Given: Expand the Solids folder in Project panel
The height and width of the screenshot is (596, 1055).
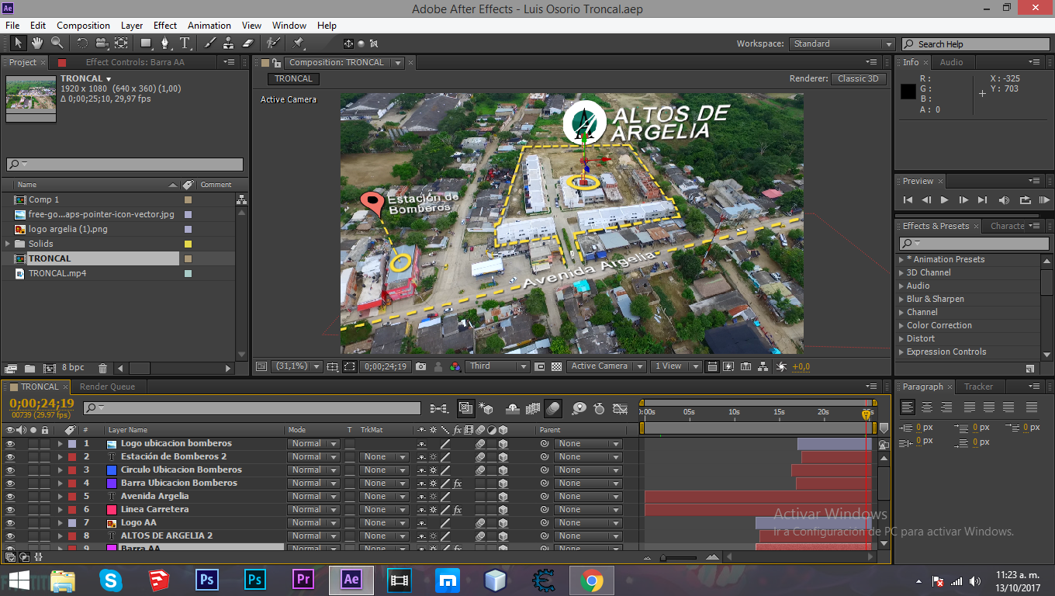Looking at the screenshot, I should click(x=9, y=244).
